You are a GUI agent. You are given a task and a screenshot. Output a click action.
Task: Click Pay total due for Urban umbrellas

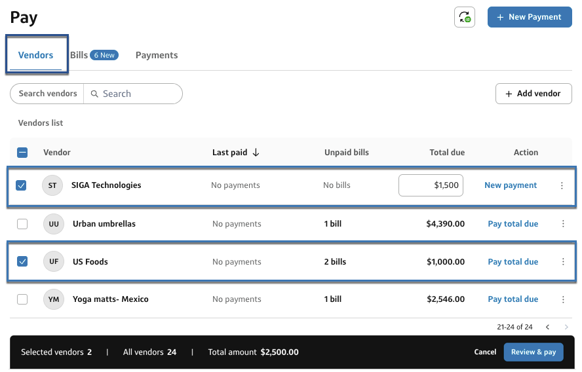[x=513, y=224]
